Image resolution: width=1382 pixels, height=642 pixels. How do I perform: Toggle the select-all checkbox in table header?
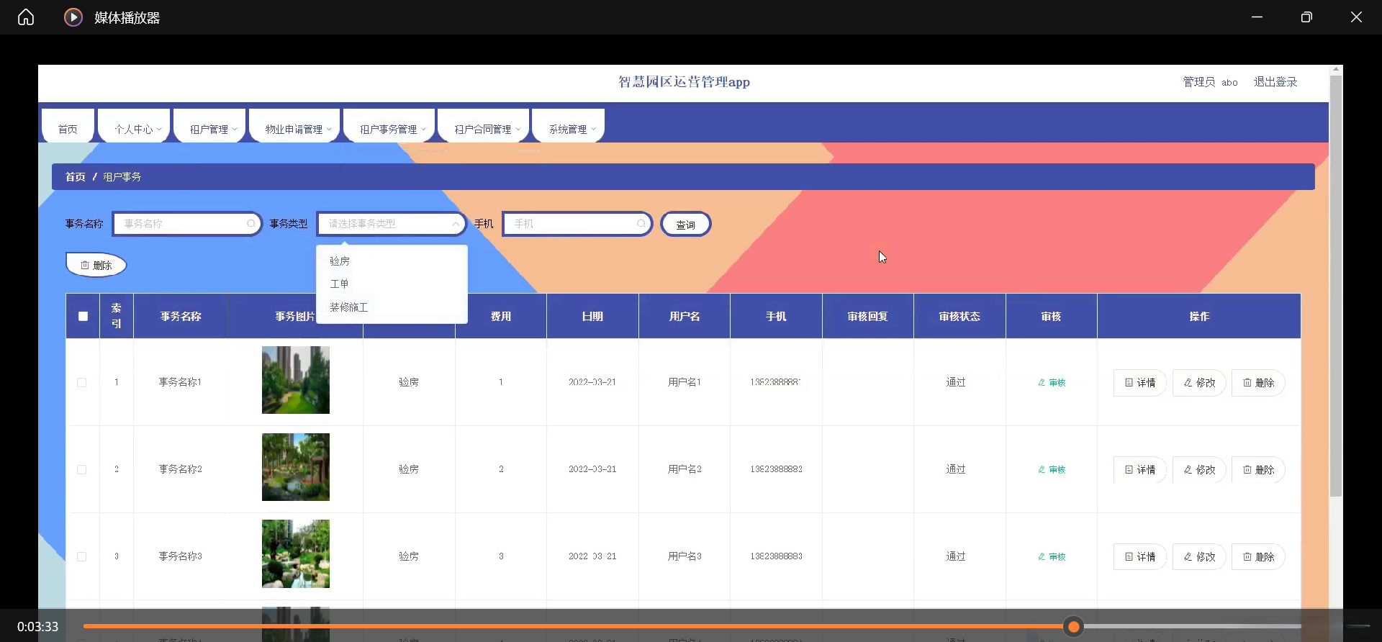click(83, 316)
